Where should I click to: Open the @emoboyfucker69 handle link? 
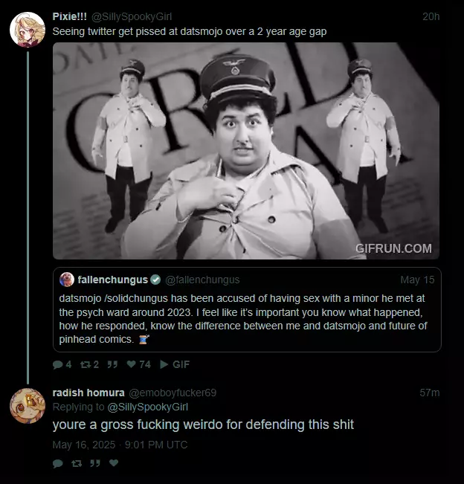pyautogui.click(x=173, y=393)
